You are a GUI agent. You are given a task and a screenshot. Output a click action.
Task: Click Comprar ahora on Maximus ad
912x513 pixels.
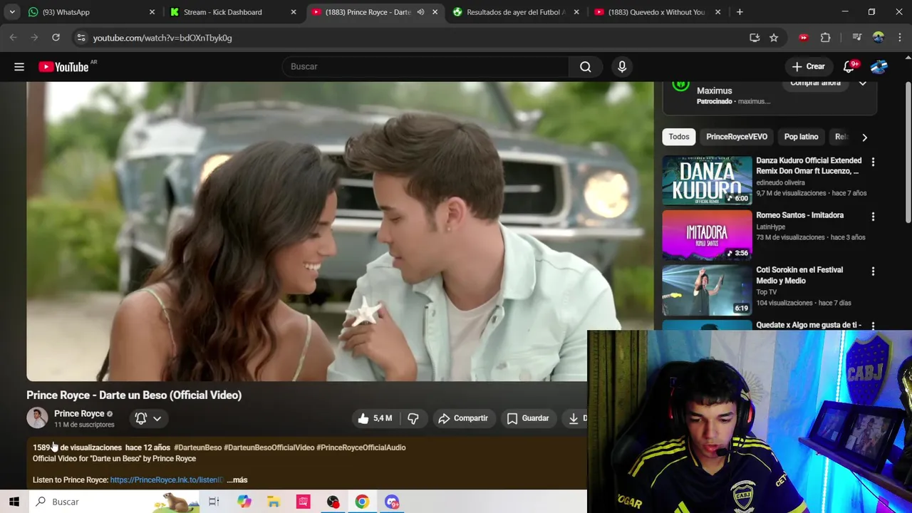coord(815,85)
